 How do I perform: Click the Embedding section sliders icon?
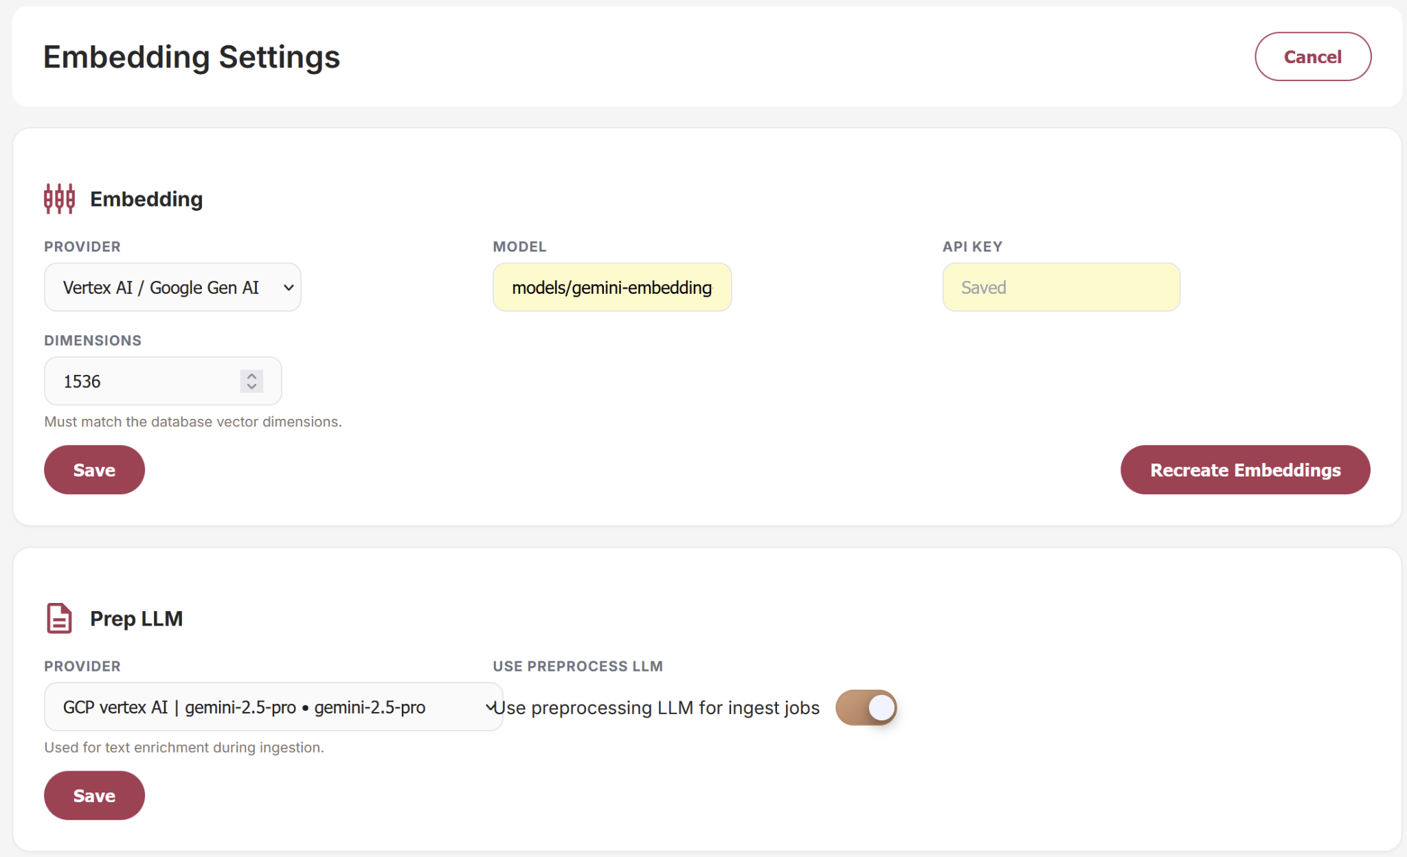point(59,199)
